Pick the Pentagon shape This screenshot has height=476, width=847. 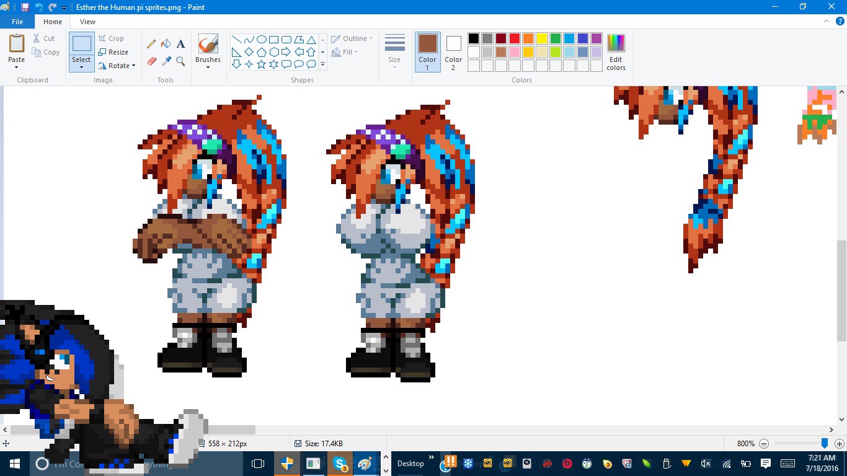pos(261,52)
